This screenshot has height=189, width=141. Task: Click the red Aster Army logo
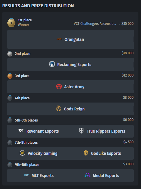(59, 86)
